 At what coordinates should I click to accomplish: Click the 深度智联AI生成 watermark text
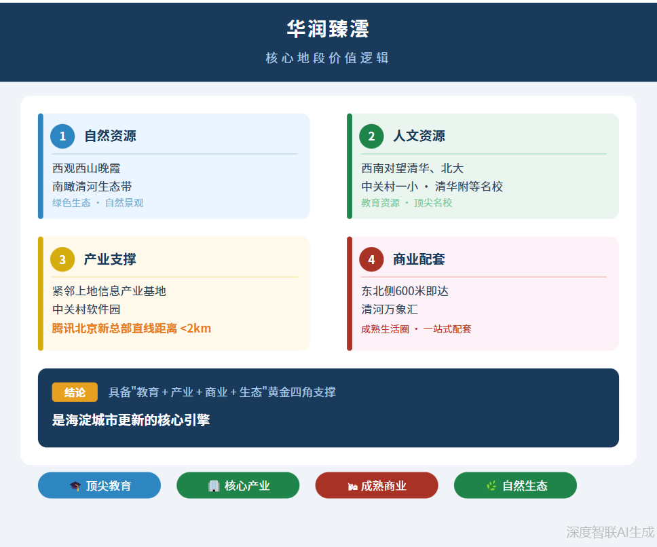(x=609, y=532)
